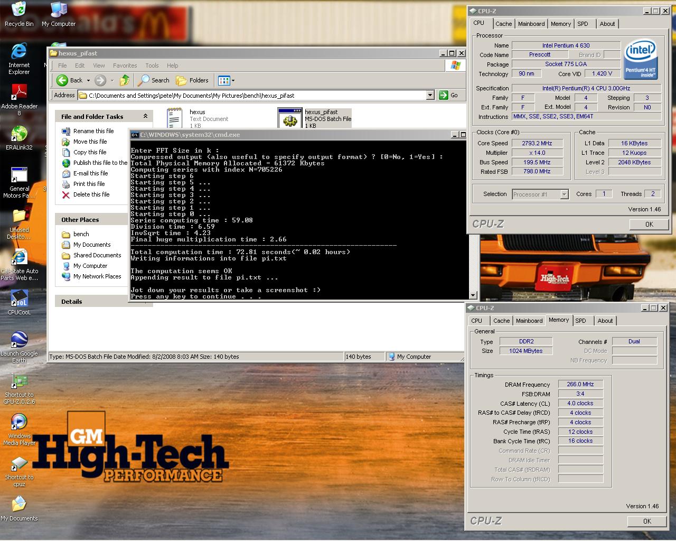This screenshot has height=541, width=676.
Task: Click Move this file task
Action: click(x=84, y=142)
